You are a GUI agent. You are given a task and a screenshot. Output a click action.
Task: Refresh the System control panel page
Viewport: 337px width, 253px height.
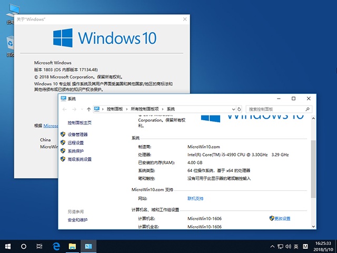[239, 109]
